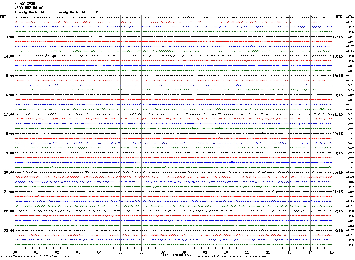Click the DC offset value -2279
The height and width of the screenshot is (260, 355).
[350, 201]
